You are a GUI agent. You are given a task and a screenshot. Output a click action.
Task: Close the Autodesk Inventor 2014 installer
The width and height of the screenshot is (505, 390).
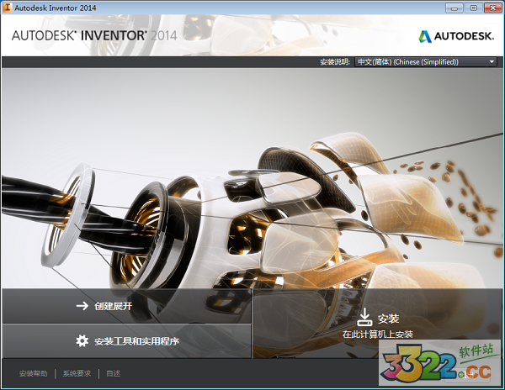[x=492, y=8]
